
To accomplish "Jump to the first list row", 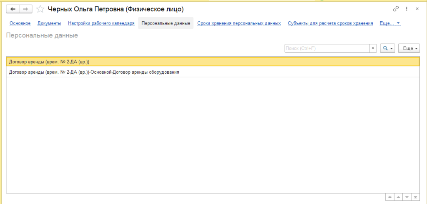I will [x=389, y=197].
